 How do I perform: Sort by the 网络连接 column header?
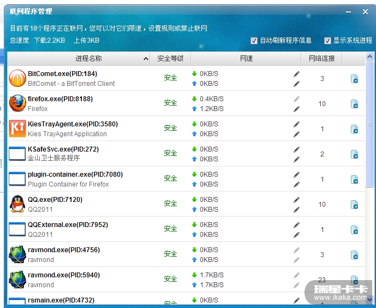coord(321,59)
